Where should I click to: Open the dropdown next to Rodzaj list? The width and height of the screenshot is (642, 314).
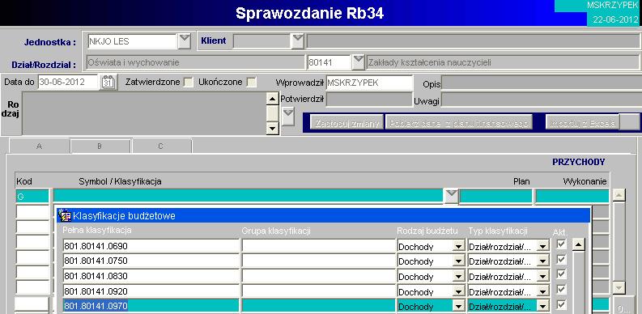tap(288, 116)
